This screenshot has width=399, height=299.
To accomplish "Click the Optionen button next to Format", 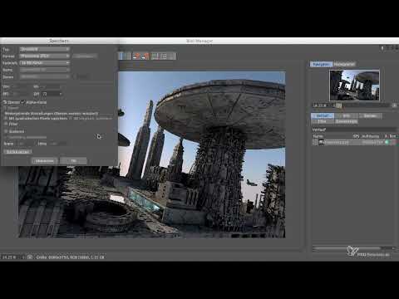I will (x=85, y=56).
